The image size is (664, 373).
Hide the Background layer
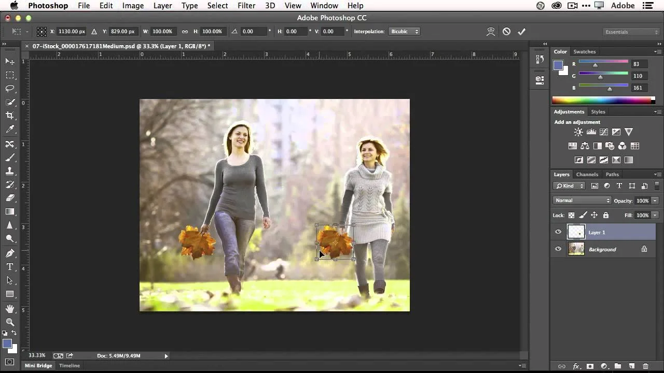(x=558, y=249)
